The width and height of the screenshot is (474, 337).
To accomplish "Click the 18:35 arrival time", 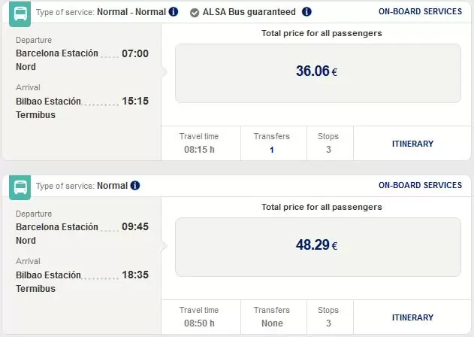I will tap(135, 275).
